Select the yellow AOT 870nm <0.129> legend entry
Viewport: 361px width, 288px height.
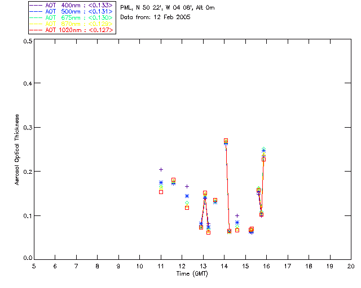pyautogui.click(x=72, y=24)
